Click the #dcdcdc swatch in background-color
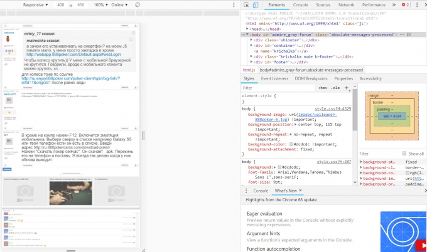 291,144
